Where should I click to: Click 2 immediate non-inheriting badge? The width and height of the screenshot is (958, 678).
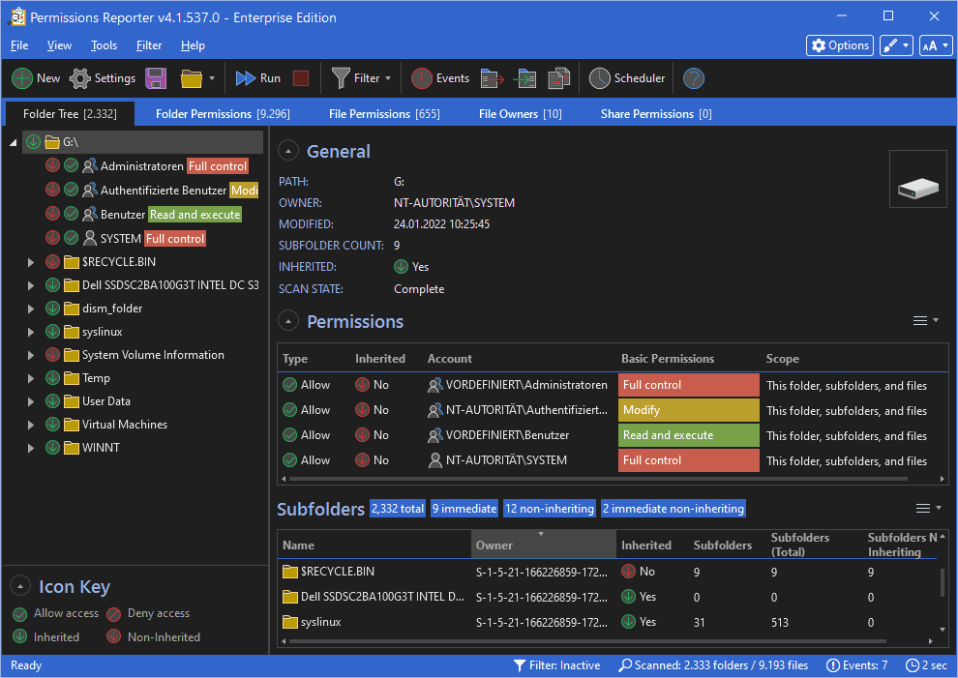click(x=674, y=508)
